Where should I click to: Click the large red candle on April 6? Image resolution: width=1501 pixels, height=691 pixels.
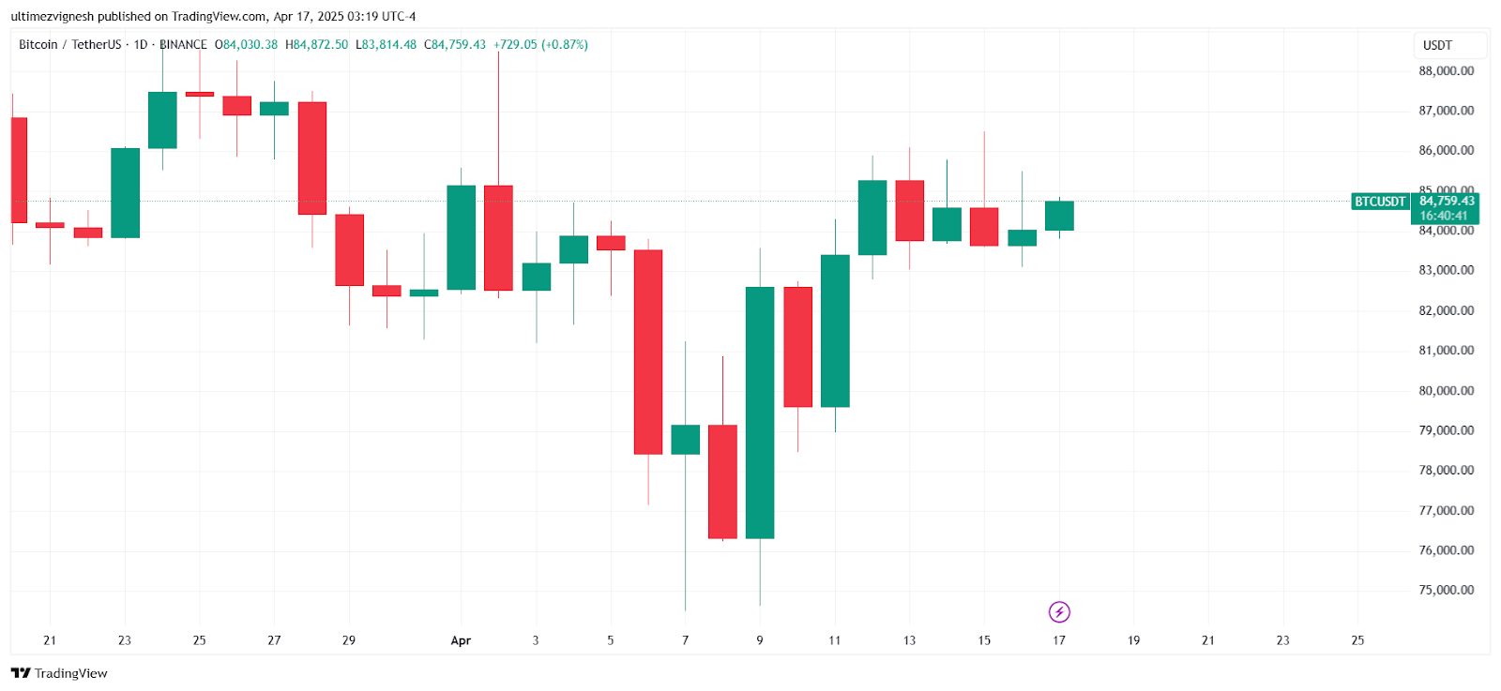click(x=648, y=352)
